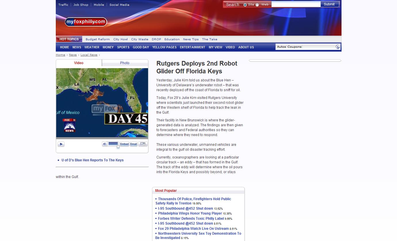
Task: Submit the search query
Action: tap(329, 4)
